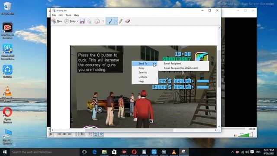Click Play in the VLC window
Screen dimensions: 277x156
tap(51, 134)
